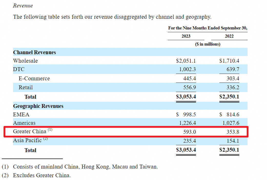
Task: Click the DTC 2022 value 639.7
Action: click(233, 69)
